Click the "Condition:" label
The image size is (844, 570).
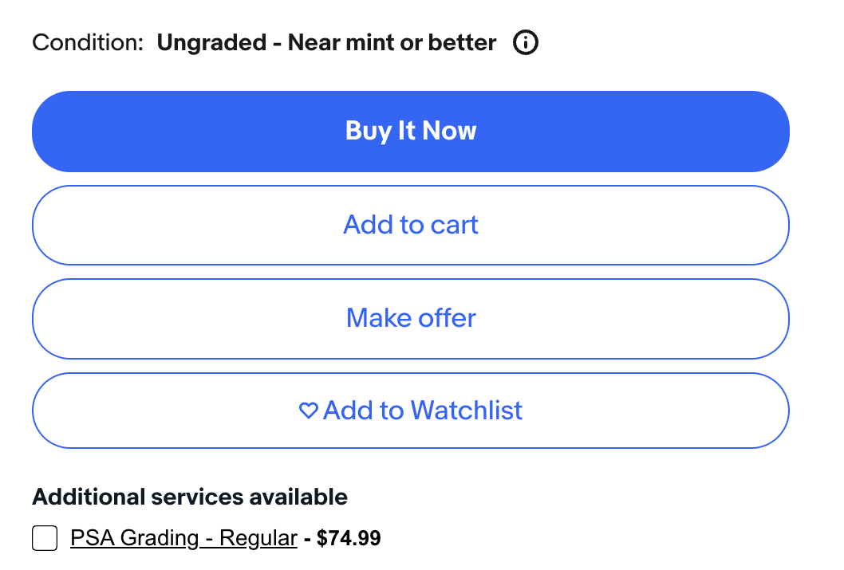(88, 43)
